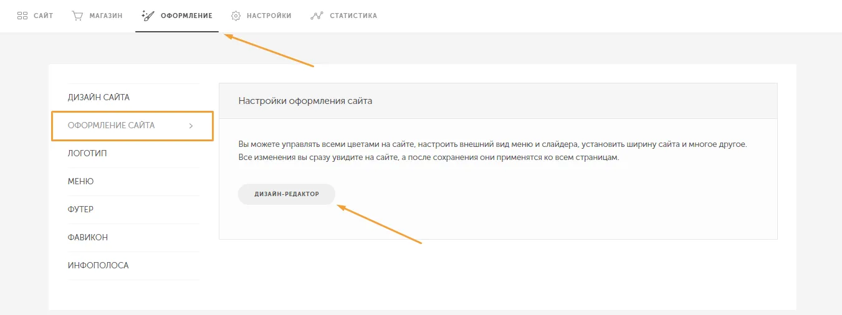Click the magic brush icon beside ОФОРМЛЕНИЕ
Image resolution: width=842 pixels, height=315 pixels.
tap(148, 16)
